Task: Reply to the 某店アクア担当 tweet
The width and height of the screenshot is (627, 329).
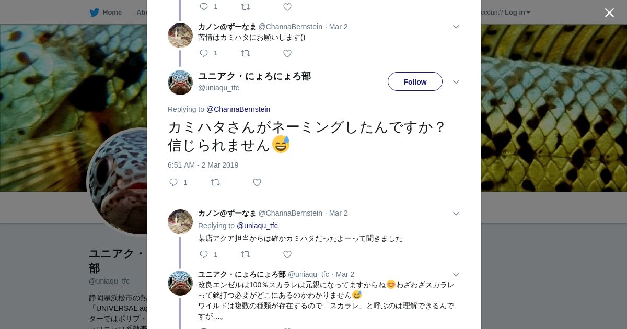Action: (204, 254)
